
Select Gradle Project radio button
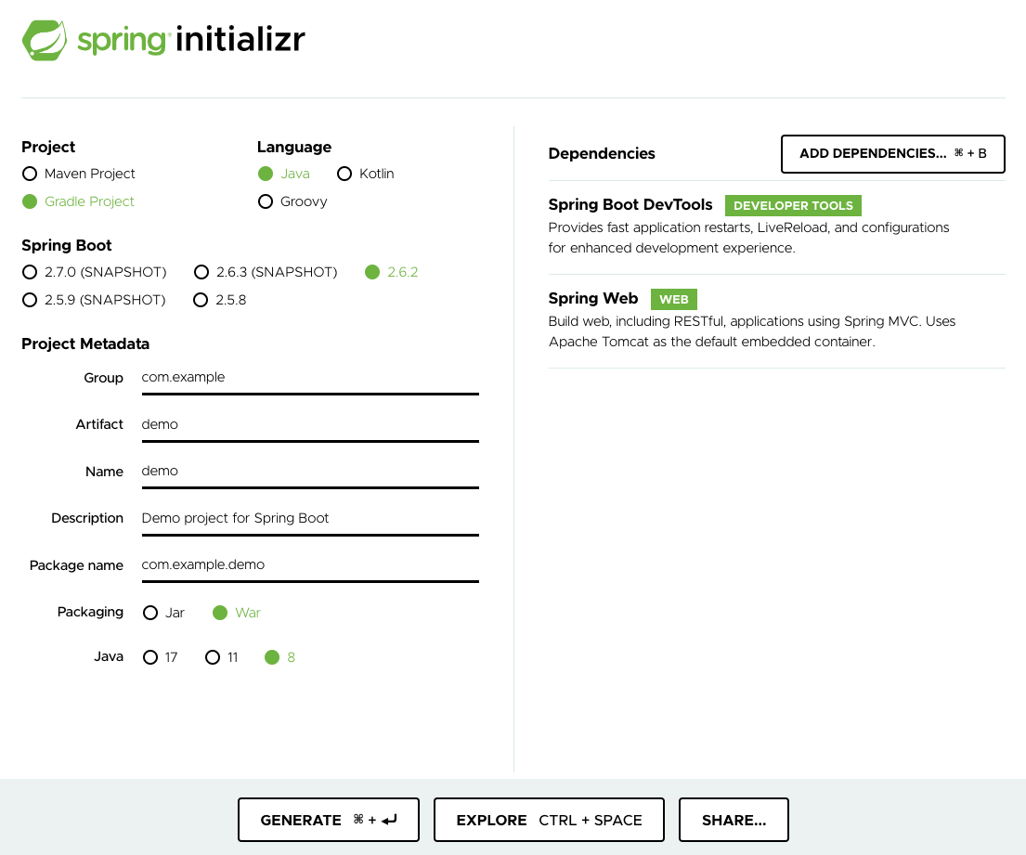78,201
